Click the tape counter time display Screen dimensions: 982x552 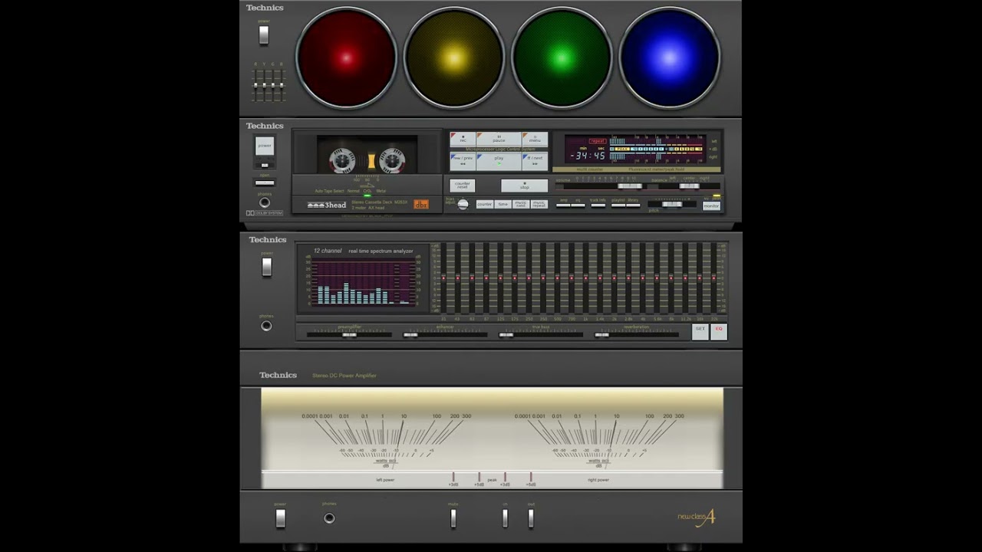pos(588,155)
